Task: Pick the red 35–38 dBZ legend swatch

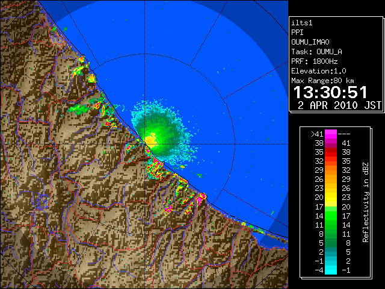Action: pos(331,152)
